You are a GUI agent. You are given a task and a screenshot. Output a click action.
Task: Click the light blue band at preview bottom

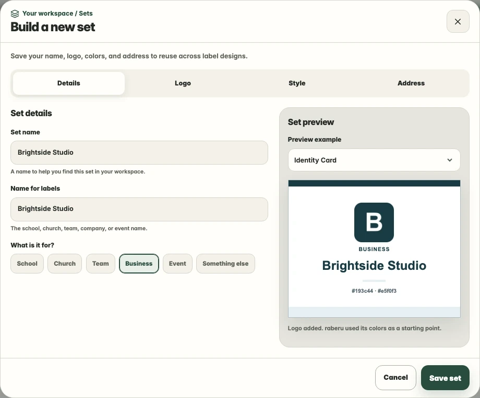click(x=374, y=312)
